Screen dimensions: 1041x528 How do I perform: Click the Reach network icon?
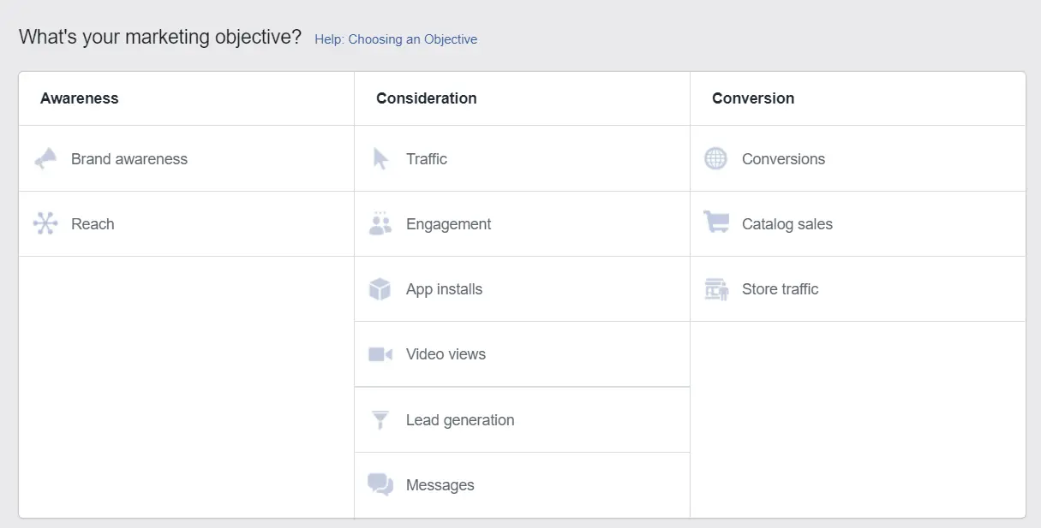[x=45, y=224]
